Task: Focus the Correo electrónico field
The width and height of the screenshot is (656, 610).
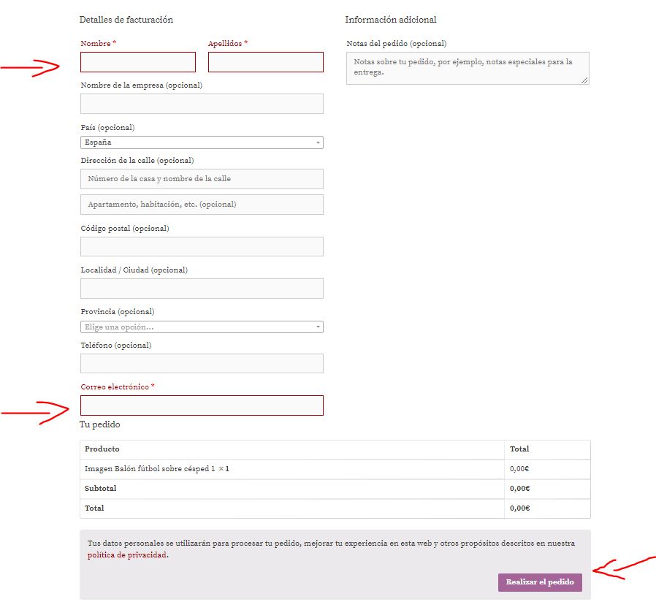Action: tap(202, 405)
